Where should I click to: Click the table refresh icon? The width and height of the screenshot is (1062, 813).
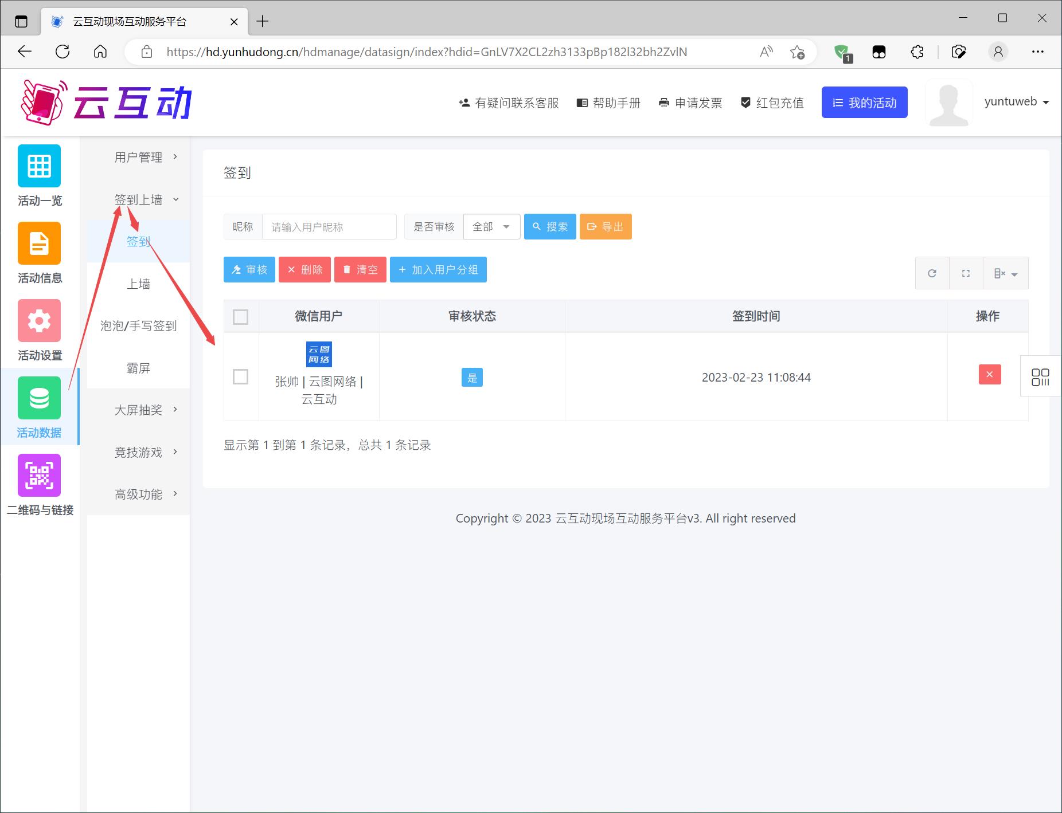pyautogui.click(x=932, y=273)
